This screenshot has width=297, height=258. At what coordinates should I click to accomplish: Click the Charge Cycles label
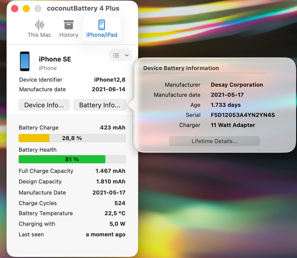[x=38, y=203]
